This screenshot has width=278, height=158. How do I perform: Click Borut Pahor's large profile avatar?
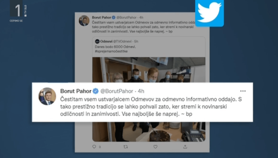[x=47, y=96]
